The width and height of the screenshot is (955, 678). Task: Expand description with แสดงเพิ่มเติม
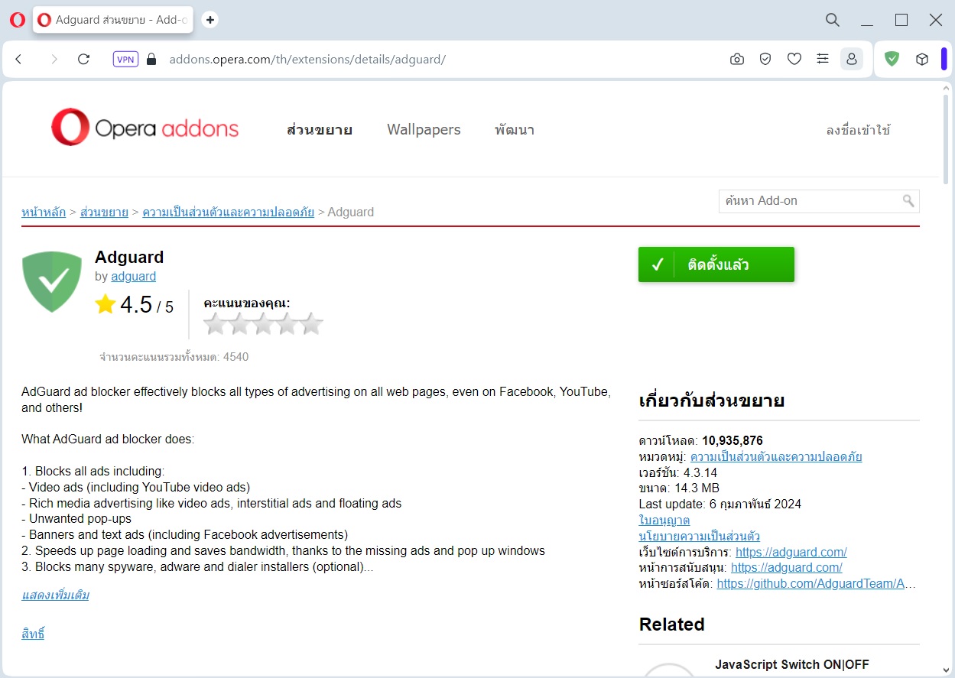click(55, 595)
